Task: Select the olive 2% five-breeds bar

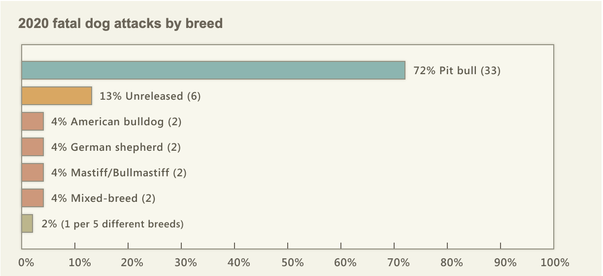Action: pos(27,223)
